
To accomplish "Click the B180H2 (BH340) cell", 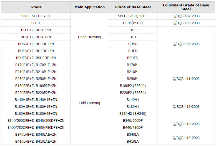I will 133,113.
